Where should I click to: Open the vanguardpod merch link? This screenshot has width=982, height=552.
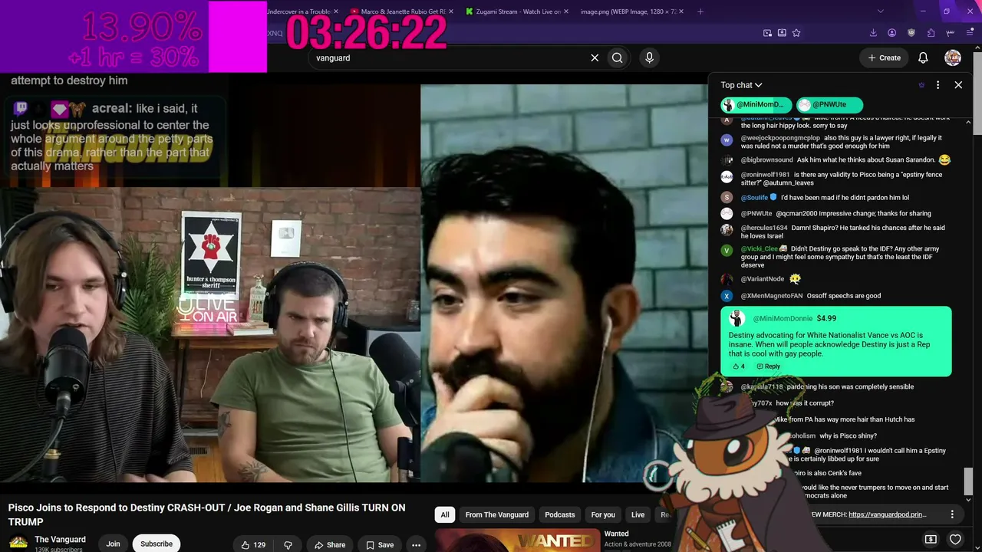pyautogui.click(x=888, y=514)
